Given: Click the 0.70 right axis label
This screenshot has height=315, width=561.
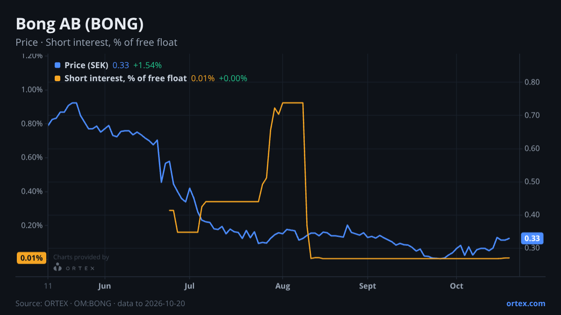Looking at the screenshot, I should [532, 115].
